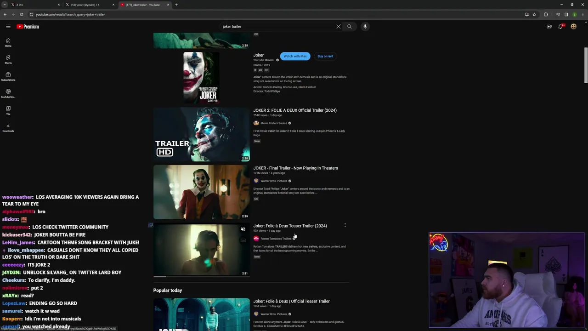Click the Buy or rent button
This screenshot has height=331, width=588.
(x=325, y=56)
